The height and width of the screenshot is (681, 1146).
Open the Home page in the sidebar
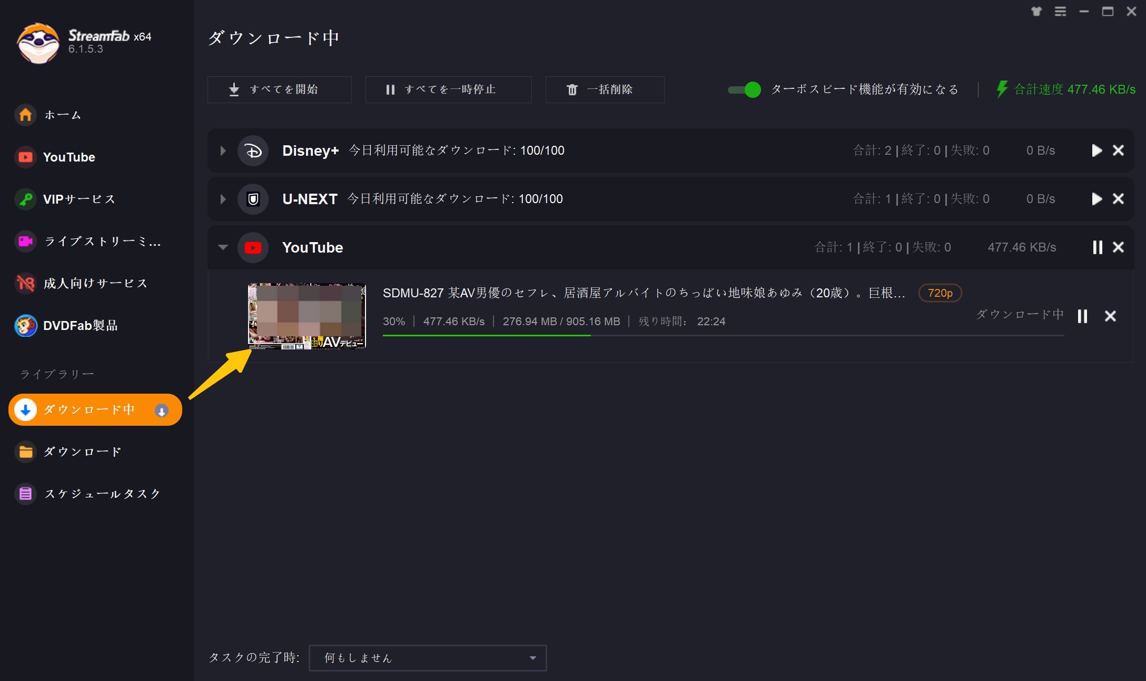click(62, 115)
